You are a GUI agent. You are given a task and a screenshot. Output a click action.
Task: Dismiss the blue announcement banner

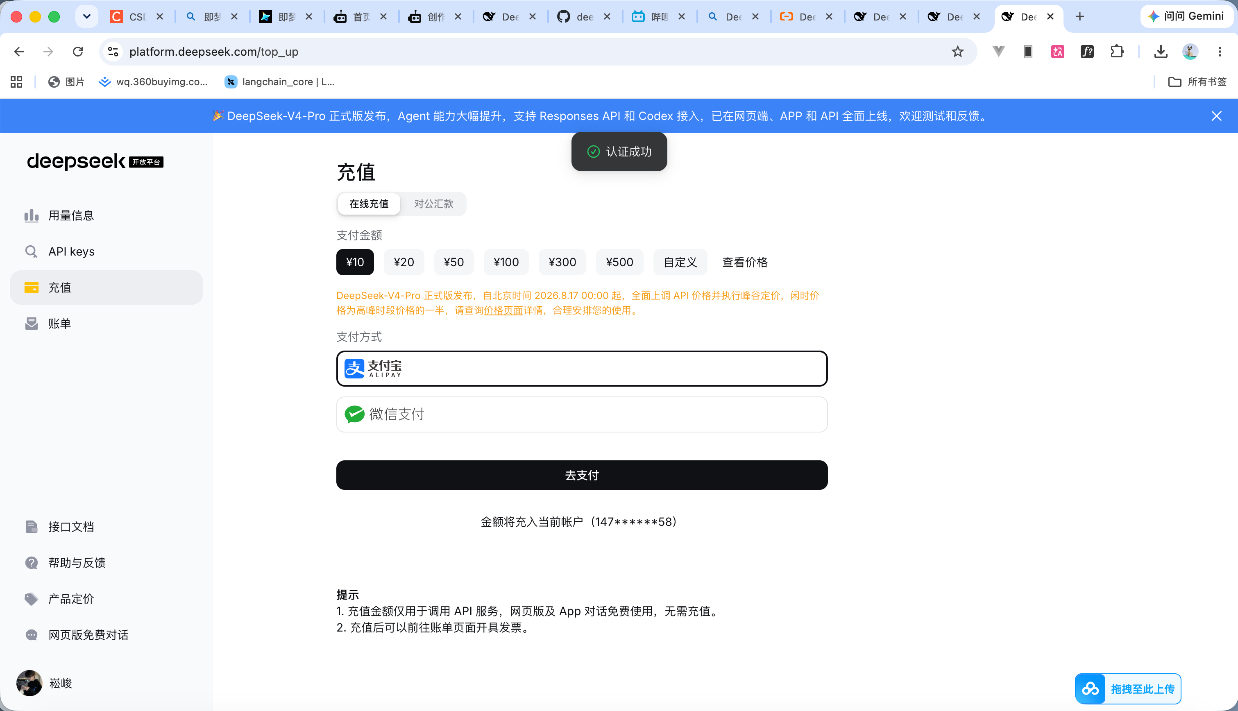tap(1216, 116)
